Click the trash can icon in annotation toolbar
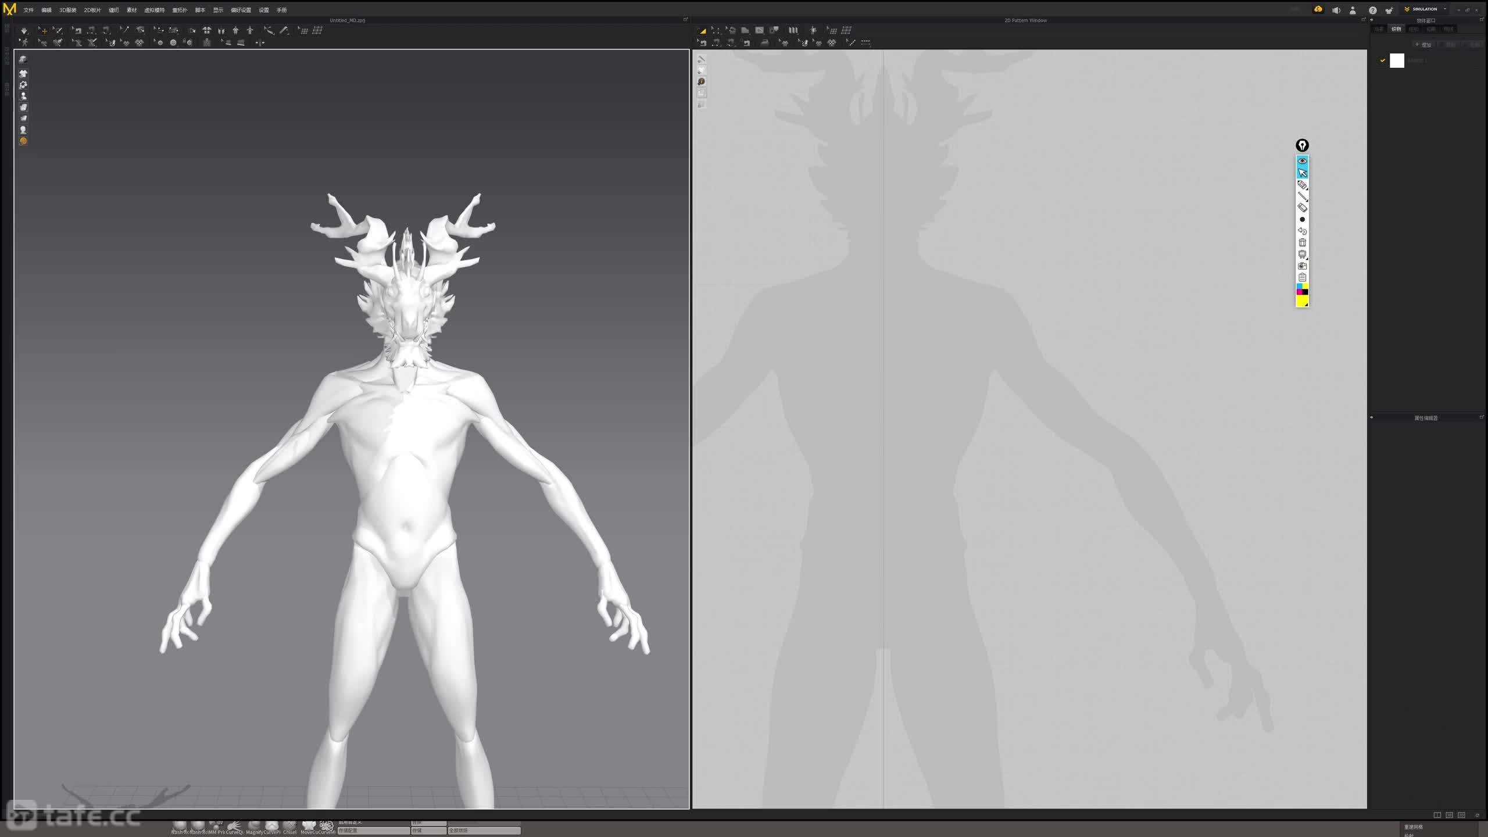 click(1302, 242)
